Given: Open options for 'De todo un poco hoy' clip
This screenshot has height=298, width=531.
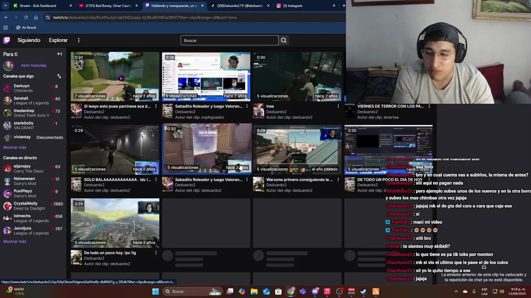Looking at the screenshot, I should click(156, 253).
